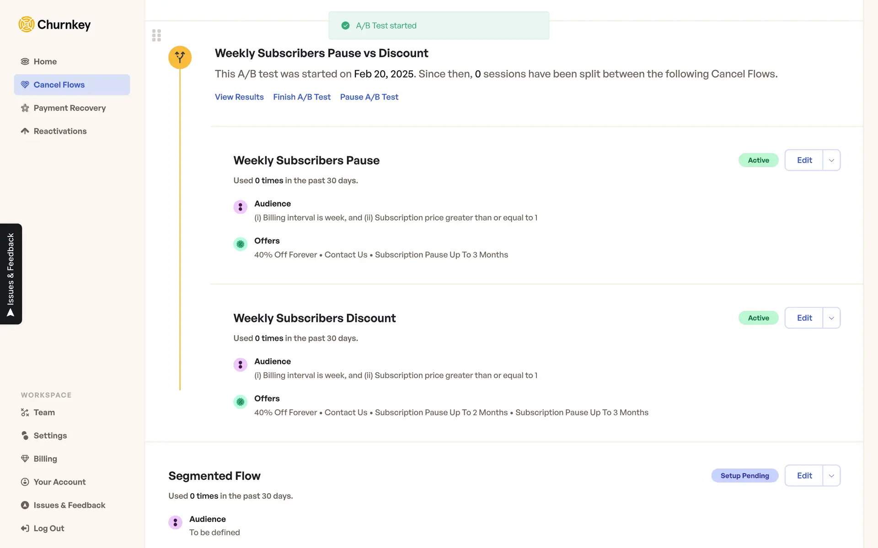Click Weekly Subscribers Discount offers icon
This screenshot has width=878, height=548.
(240, 402)
